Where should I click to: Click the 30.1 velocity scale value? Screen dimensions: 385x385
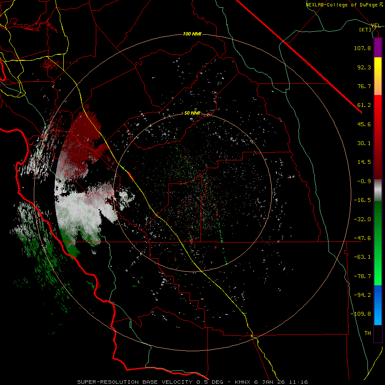click(x=364, y=143)
